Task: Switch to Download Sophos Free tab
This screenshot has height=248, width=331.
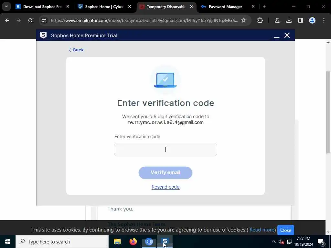Action: [42, 7]
